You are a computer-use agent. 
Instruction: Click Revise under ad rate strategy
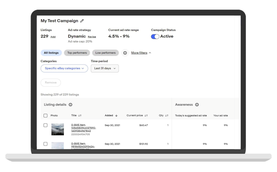pyautogui.click(x=92, y=37)
